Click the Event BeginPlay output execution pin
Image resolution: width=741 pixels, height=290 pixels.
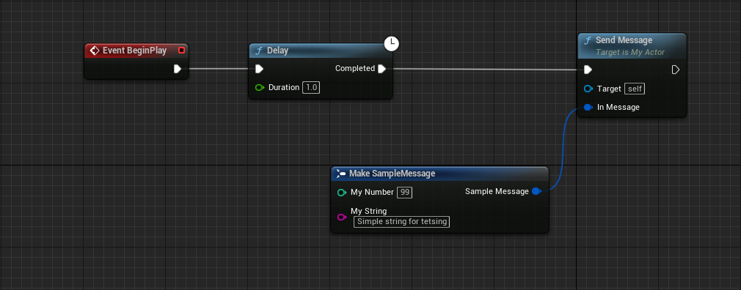click(x=178, y=69)
